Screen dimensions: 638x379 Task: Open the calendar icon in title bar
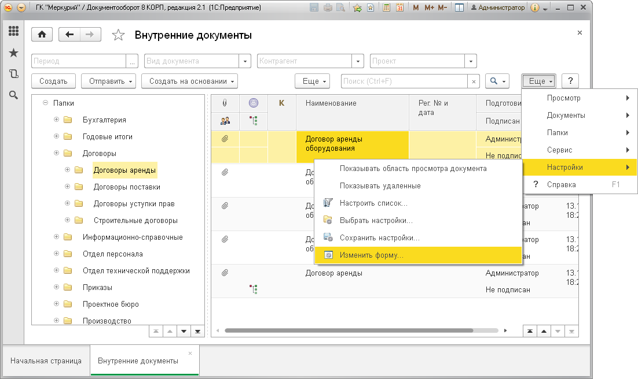click(x=399, y=8)
